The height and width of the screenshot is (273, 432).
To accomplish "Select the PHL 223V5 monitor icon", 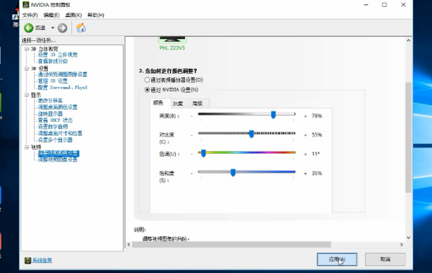I will click(x=172, y=40).
